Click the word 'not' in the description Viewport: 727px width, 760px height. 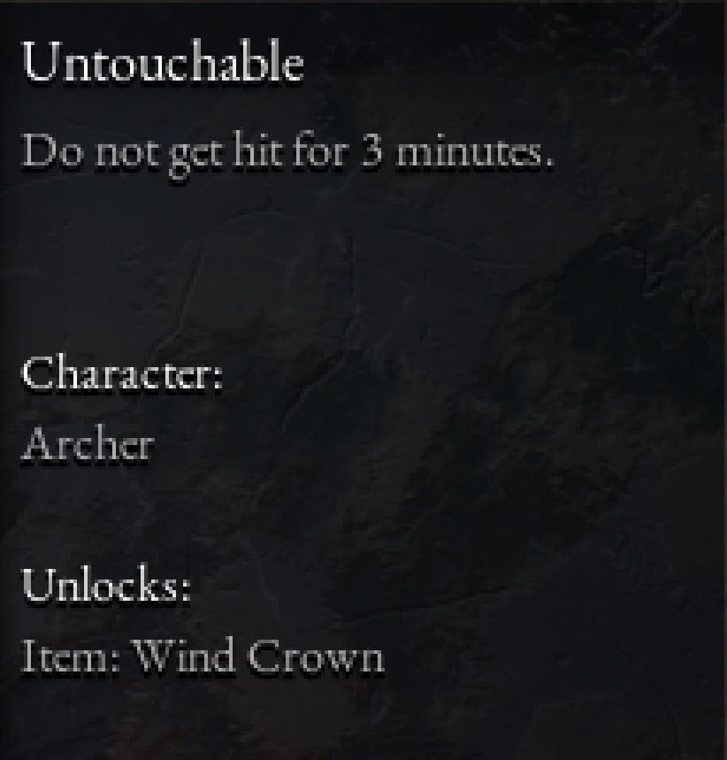[x=126, y=153]
